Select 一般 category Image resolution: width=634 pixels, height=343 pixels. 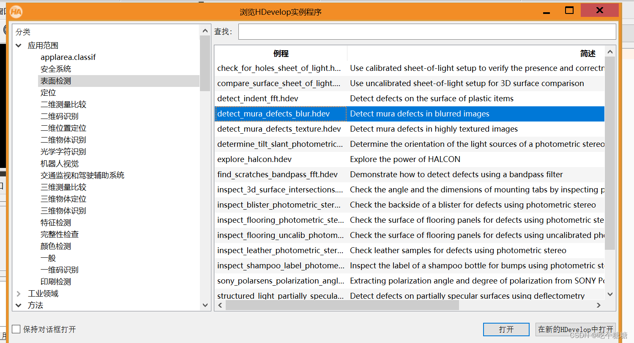[48, 258]
